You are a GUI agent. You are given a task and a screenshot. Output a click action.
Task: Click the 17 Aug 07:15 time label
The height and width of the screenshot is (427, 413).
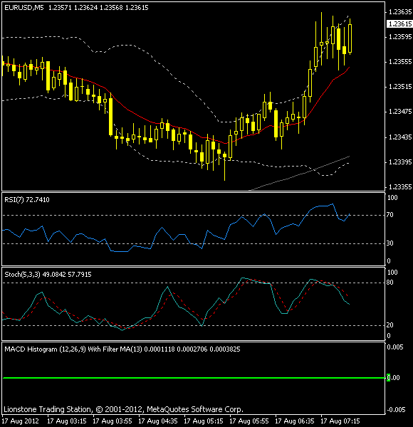(x=340, y=421)
